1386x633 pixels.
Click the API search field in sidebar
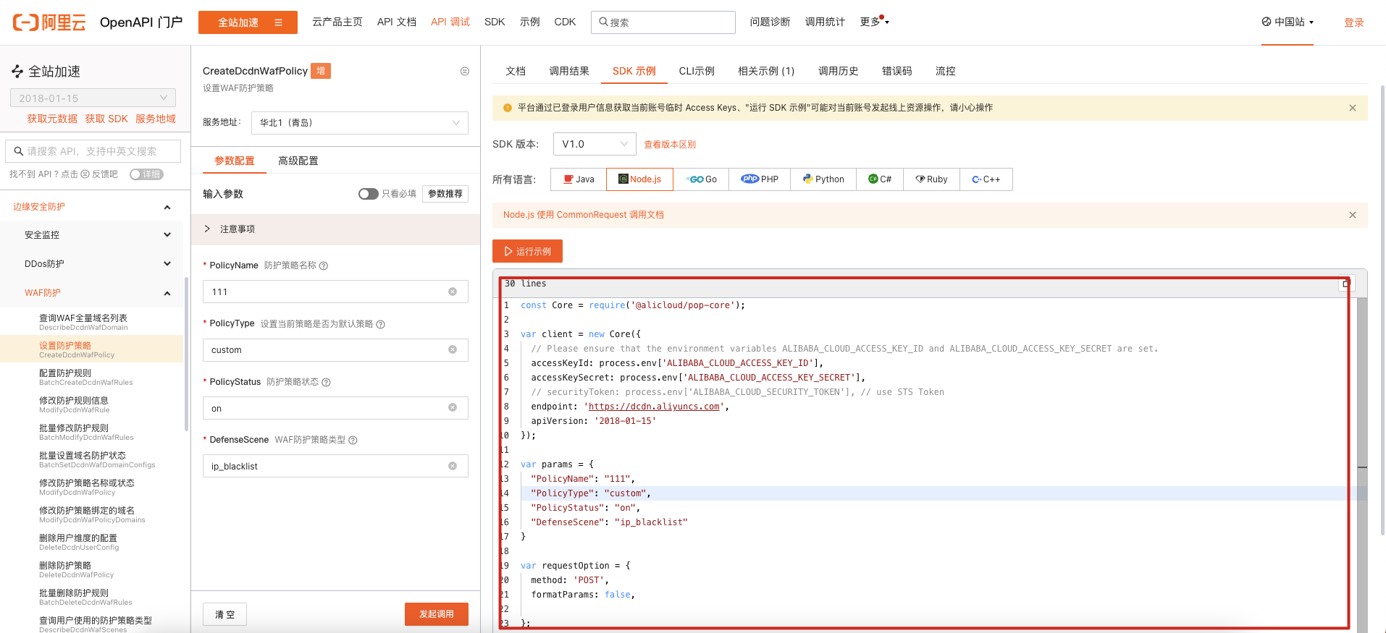click(x=93, y=151)
